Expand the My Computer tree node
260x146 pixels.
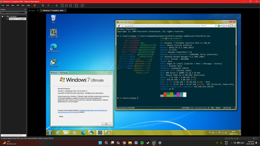point(2,16)
